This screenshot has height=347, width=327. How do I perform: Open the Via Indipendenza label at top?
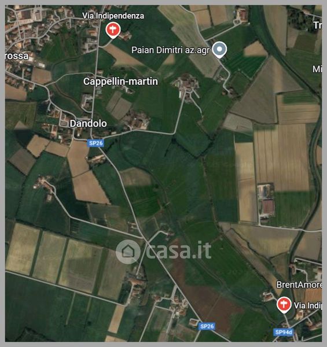(113, 16)
